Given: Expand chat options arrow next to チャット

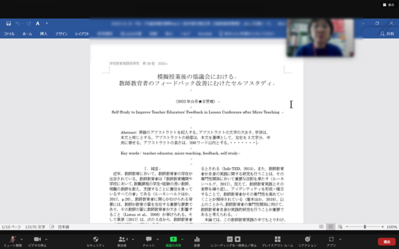Looking at the screenshot, I should [x=158, y=239].
